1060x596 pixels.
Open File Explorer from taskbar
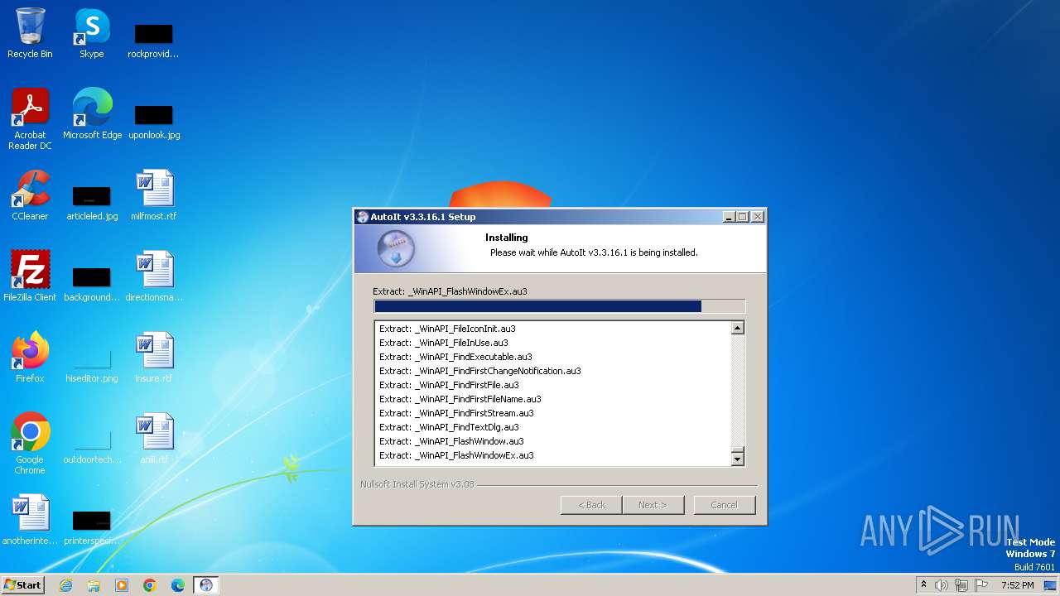[x=94, y=585]
